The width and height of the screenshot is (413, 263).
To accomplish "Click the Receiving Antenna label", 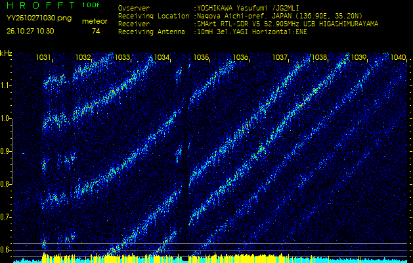I will point(152,32).
